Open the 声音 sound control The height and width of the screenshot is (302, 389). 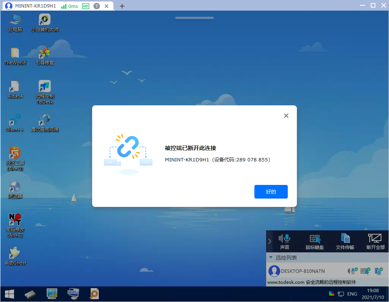point(284,242)
